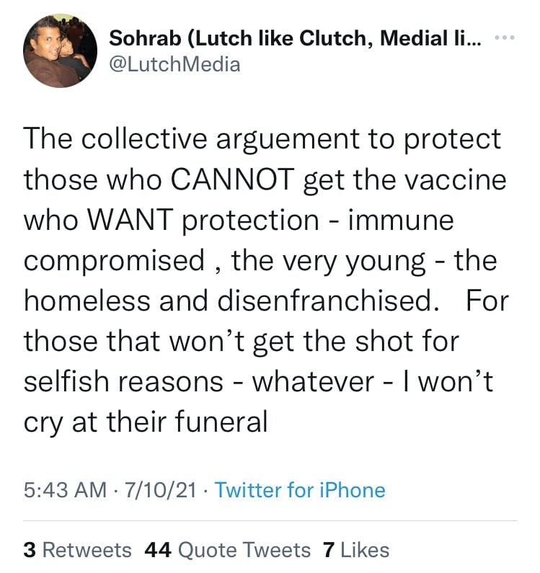Click the bold number 7 count
Image resolution: width=540 pixels, height=573 pixels.
pos(328,550)
